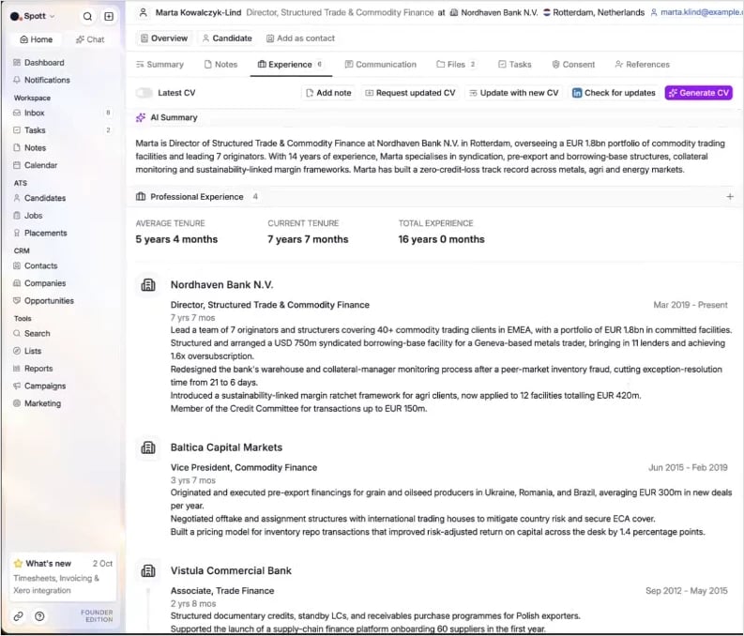The width and height of the screenshot is (744, 636).
Task: Select the Candidate view button
Action: coord(227,38)
